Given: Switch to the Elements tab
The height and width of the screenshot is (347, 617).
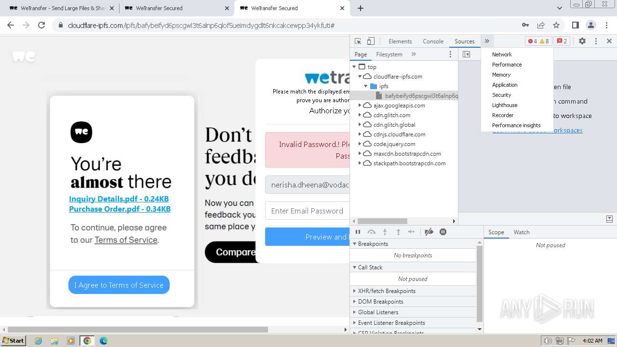Looking at the screenshot, I should pos(400,41).
